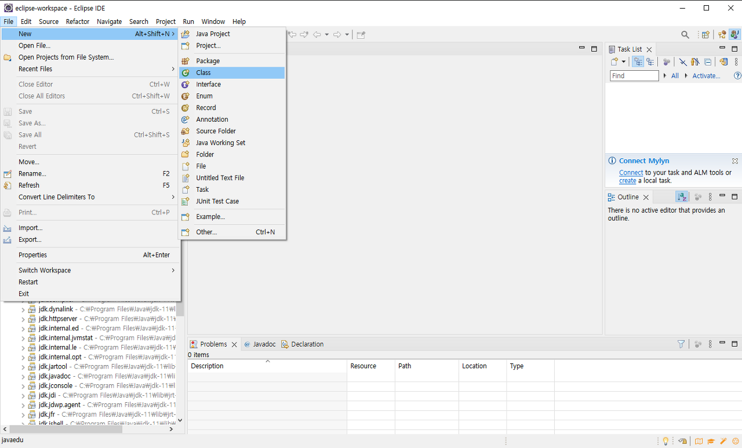Click the New Task icon in Task List
The height and width of the screenshot is (448, 742).
pyautogui.click(x=614, y=62)
